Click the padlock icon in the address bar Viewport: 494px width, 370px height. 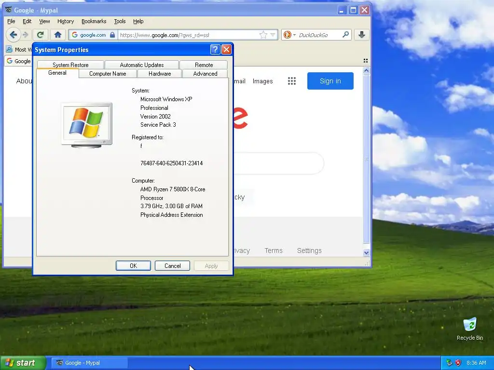click(x=112, y=35)
